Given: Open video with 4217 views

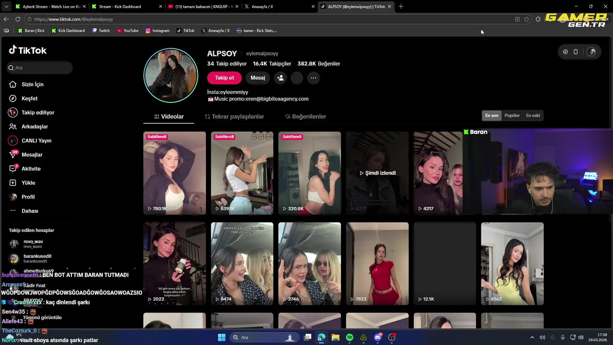Looking at the screenshot, I should click(x=438, y=173).
